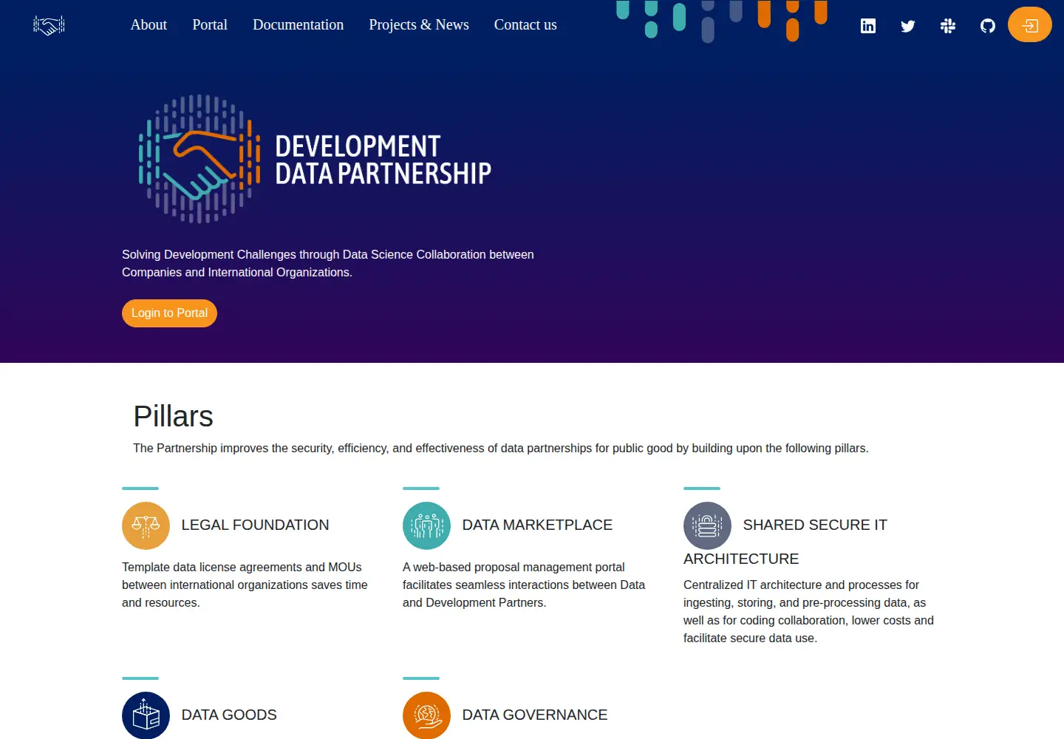
Task: Click the orange sign-in icon button
Action: [1030, 24]
